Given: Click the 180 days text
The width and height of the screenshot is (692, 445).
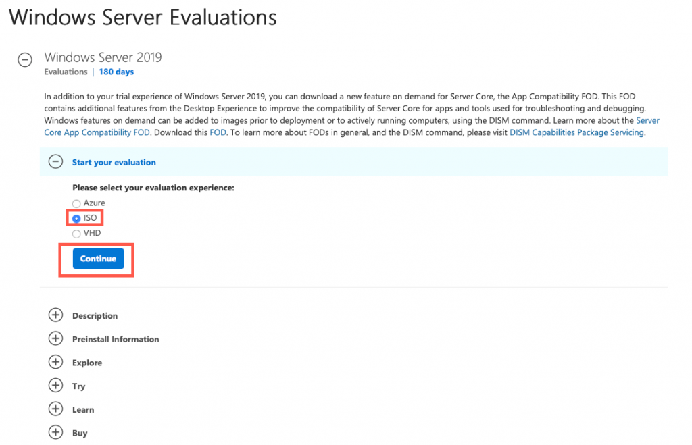Looking at the screenshot, I should point(116,72).
